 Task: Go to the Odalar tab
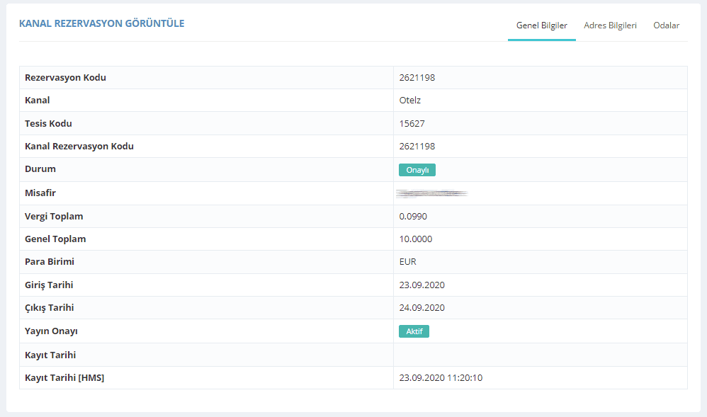pos(666,25)
